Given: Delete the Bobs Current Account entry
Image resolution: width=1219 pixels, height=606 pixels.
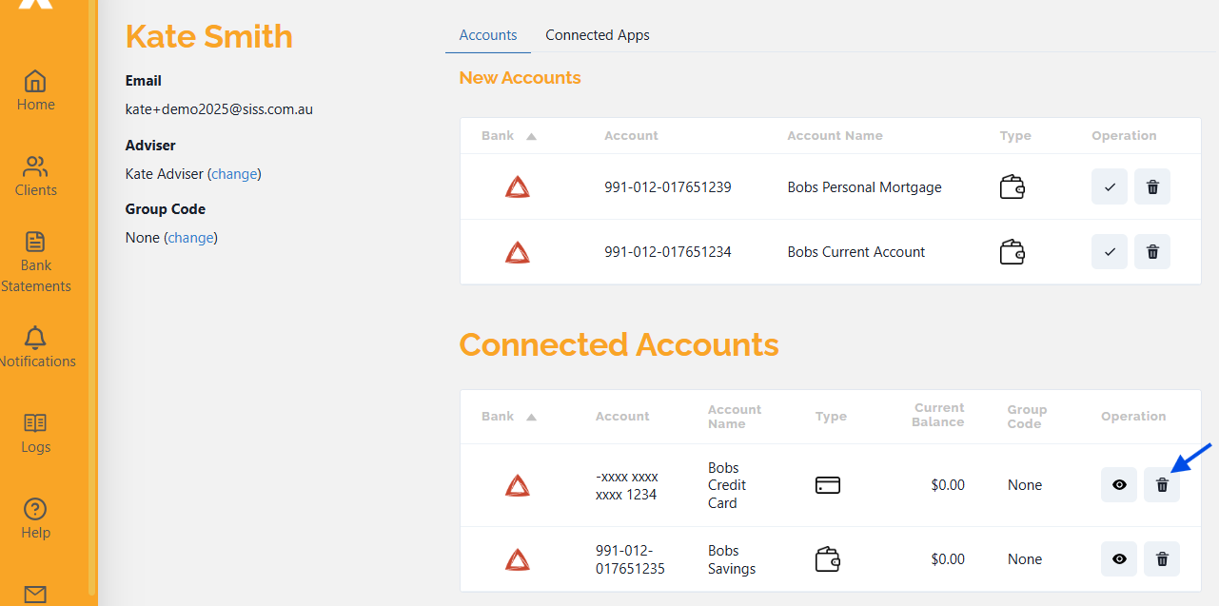Looking at the screenshot, I should 1152,252.
